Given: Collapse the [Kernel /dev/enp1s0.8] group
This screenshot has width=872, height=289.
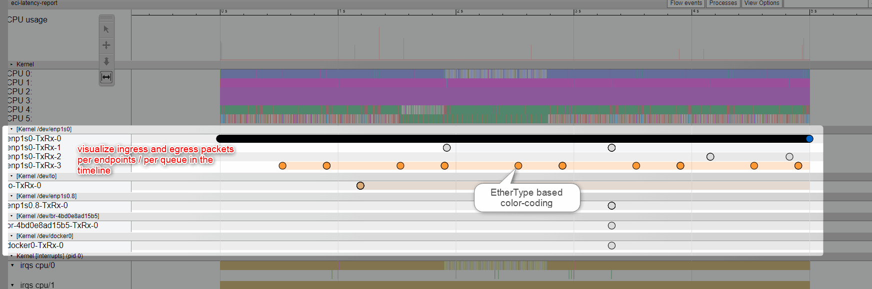Looking at the screenshot, I should [x=12, y=196].
